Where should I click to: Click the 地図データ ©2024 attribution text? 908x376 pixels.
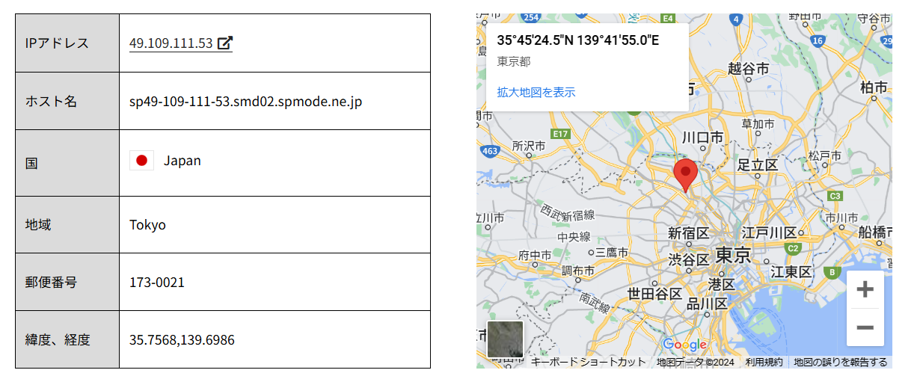pos(696,362)
